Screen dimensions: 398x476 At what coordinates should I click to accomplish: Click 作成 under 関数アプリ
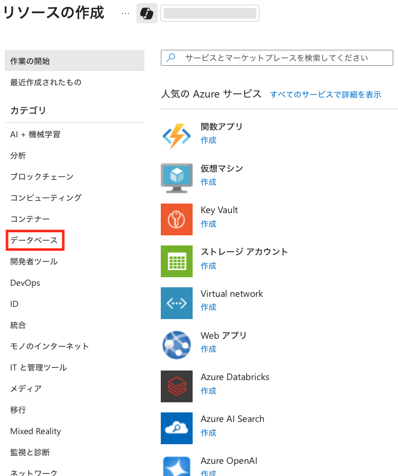(x=209, y=140)
